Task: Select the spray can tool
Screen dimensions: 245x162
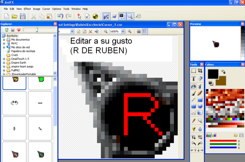Action: [200, 86]
